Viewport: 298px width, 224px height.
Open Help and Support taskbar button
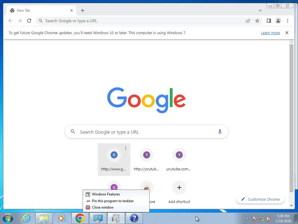click(134, 218)
